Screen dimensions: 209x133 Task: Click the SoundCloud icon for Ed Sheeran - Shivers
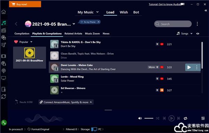tap(162, 90)
